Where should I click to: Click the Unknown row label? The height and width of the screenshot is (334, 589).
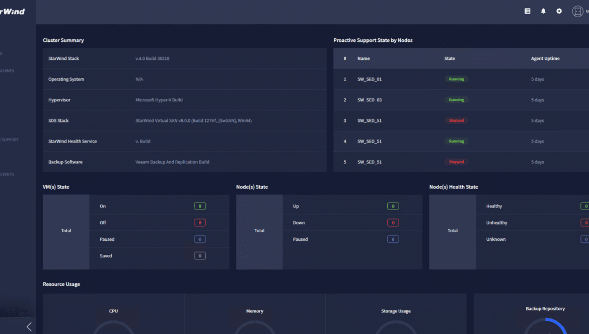coord(496,239)
